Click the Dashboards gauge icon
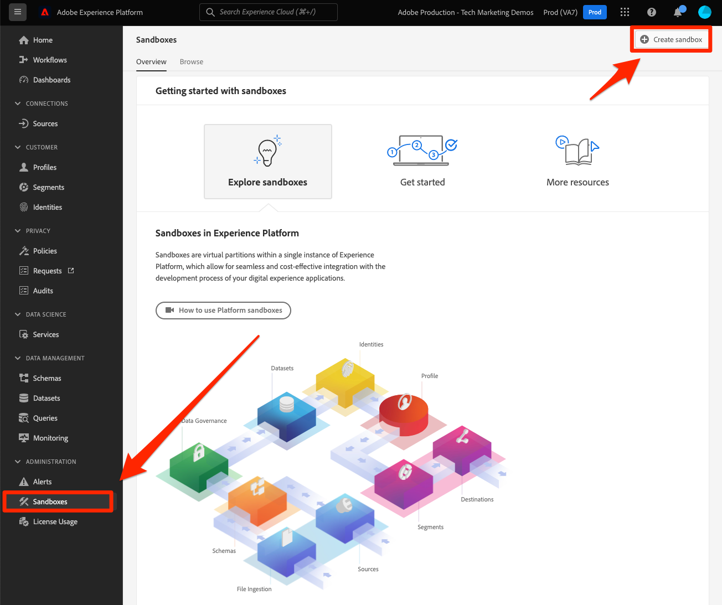 tap(24, 80)
